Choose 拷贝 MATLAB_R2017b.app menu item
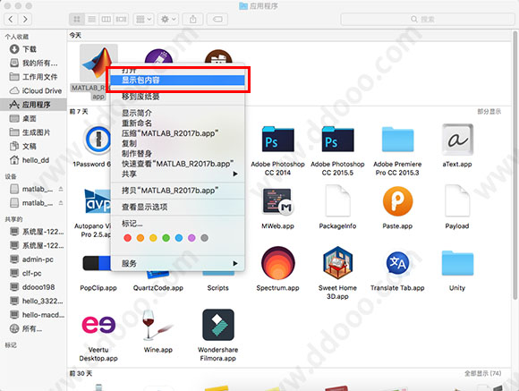 point(178,191)
